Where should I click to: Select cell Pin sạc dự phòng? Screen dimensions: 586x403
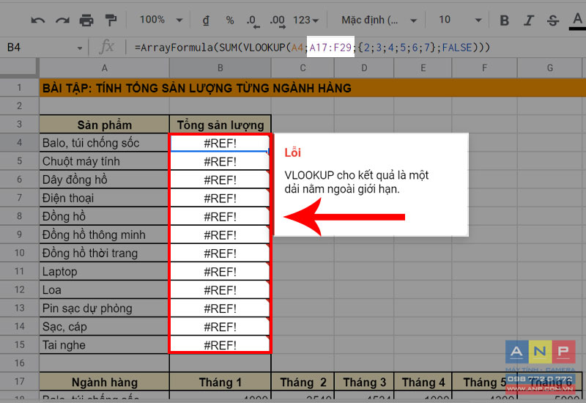tap(104, 308)
